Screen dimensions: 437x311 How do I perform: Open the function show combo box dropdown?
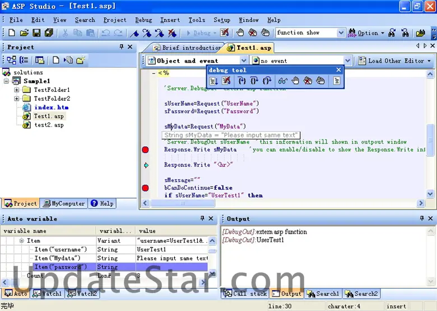pyautogui.click(x=341, y=33)
